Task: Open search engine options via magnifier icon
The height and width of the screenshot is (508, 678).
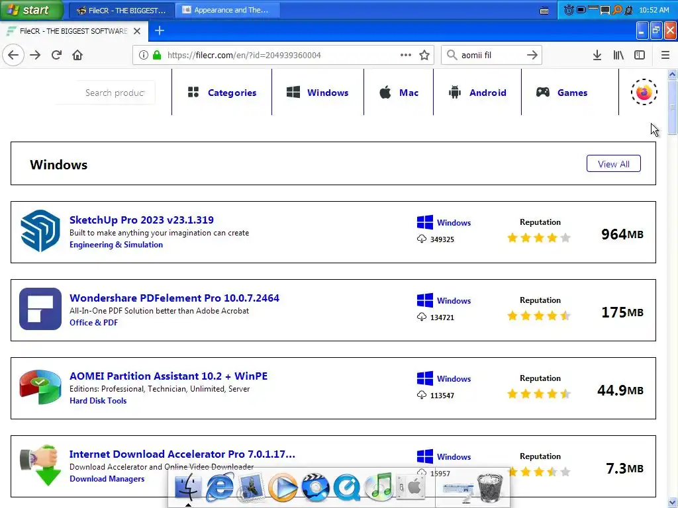Action: point(452,55)
